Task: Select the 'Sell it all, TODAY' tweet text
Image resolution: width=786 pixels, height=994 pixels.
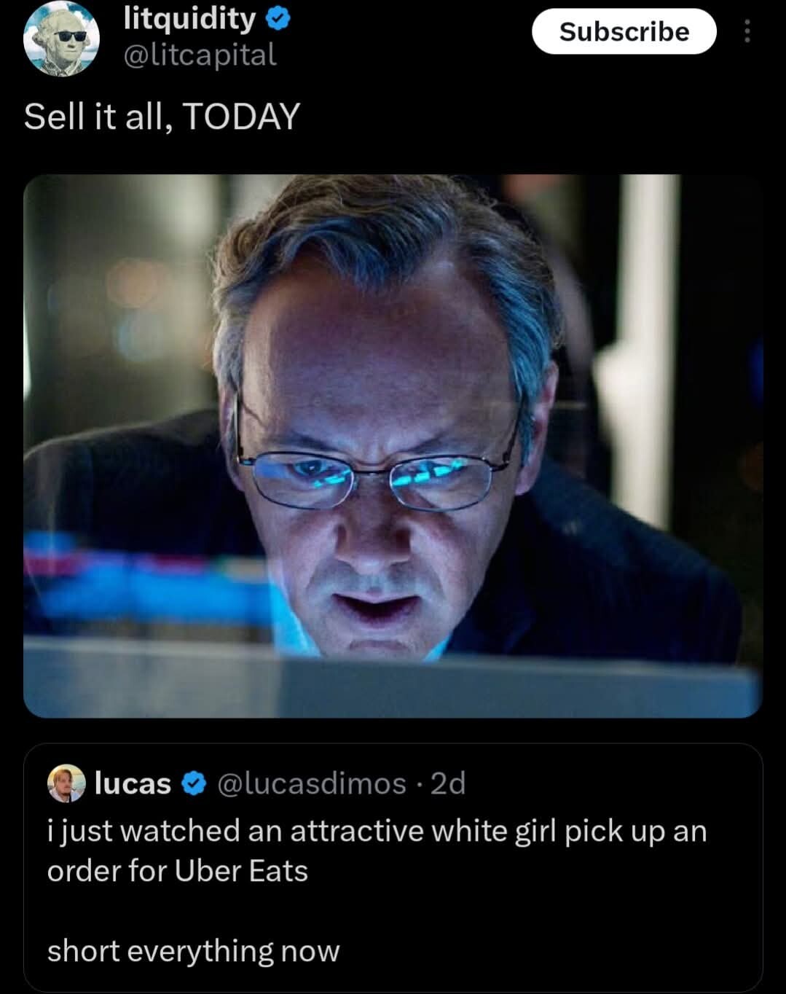Action: [162, 116]
